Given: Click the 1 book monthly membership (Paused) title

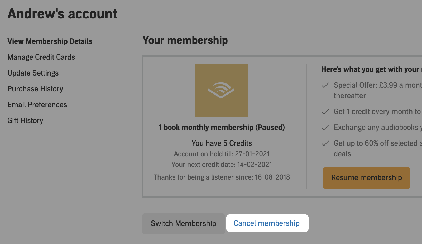Looking at the screenshot, I should click(x=222, y=127).
